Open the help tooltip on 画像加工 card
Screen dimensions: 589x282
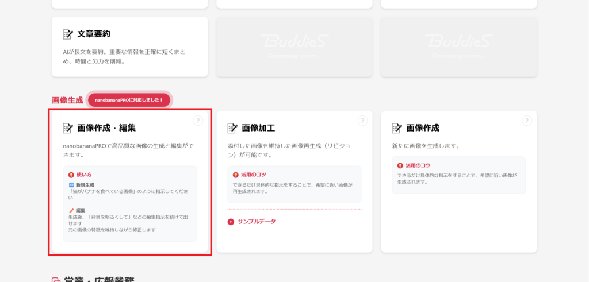pos(362,121)
